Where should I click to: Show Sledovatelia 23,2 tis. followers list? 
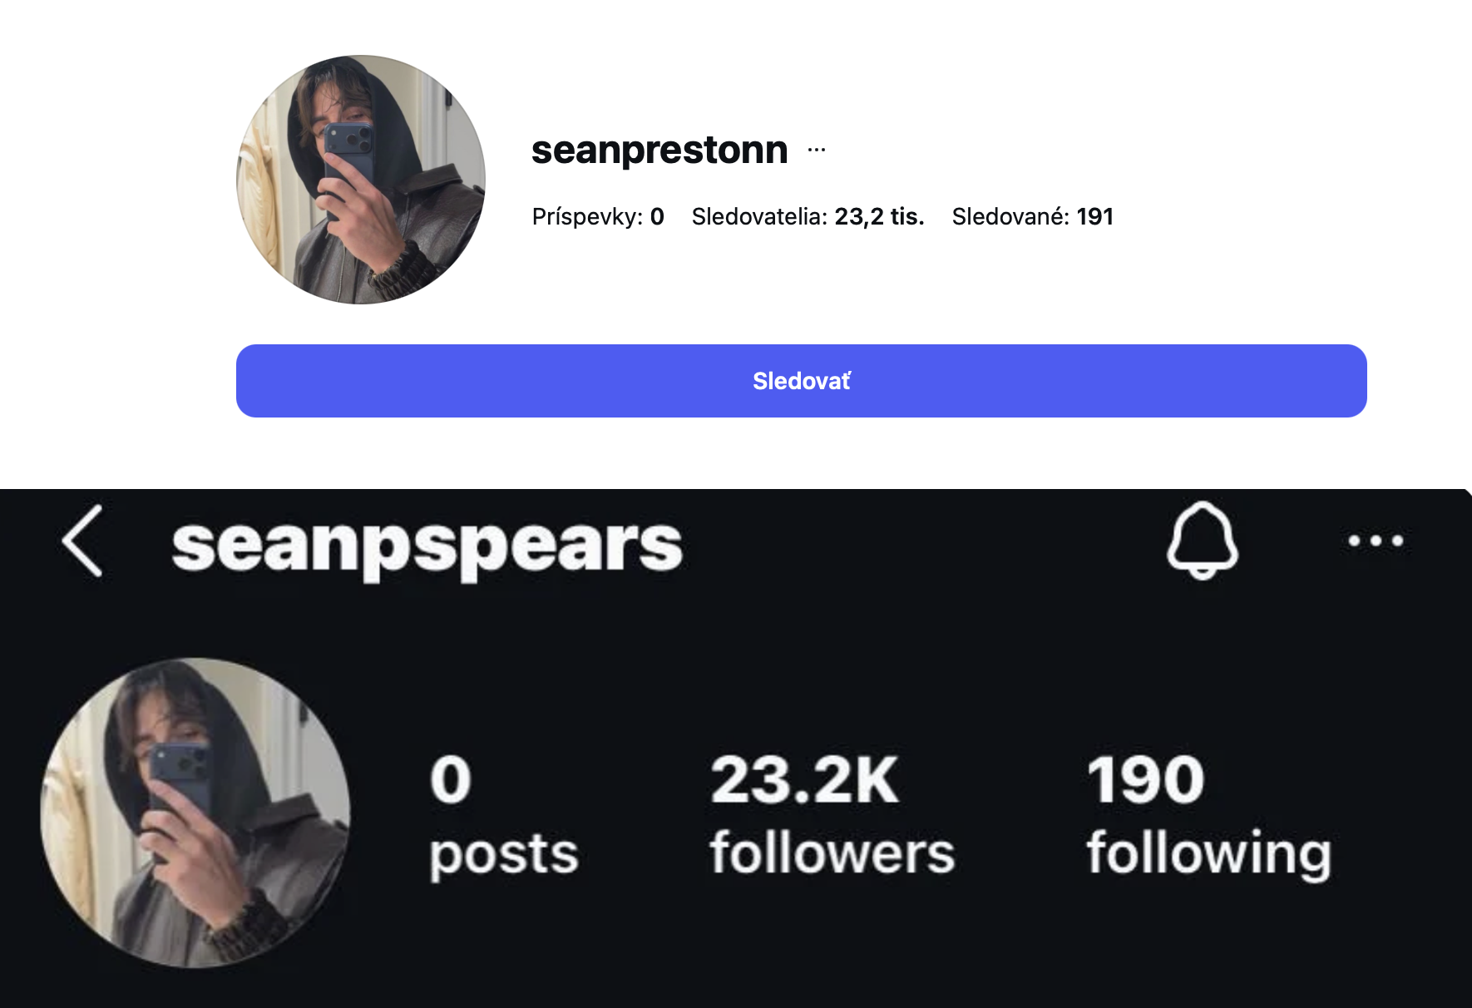(x=808, y=216)
